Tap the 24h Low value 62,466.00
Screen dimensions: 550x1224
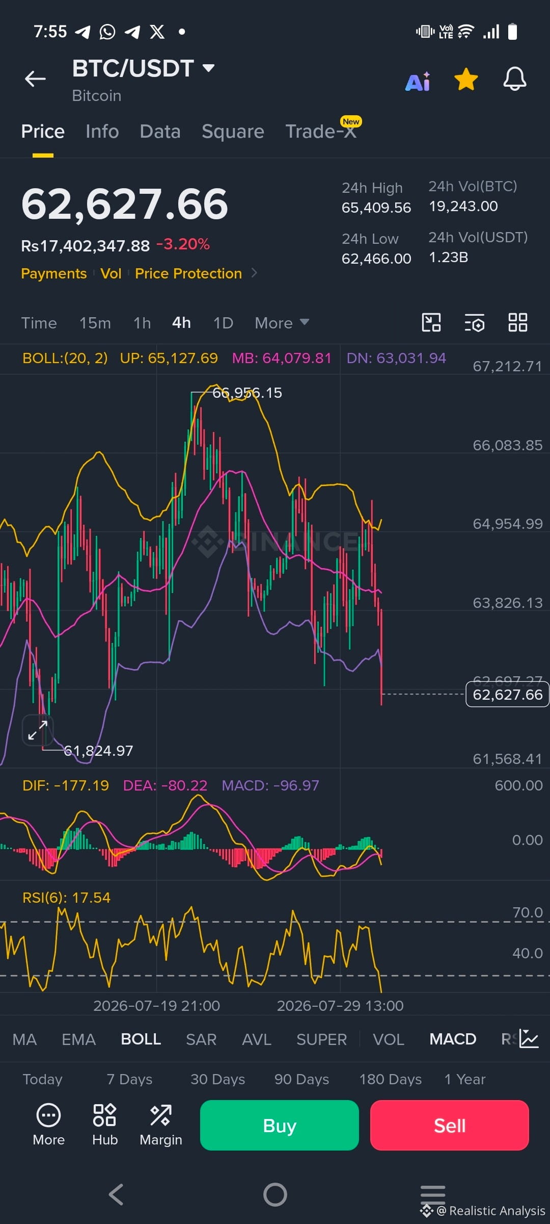[x=376, y=259]
